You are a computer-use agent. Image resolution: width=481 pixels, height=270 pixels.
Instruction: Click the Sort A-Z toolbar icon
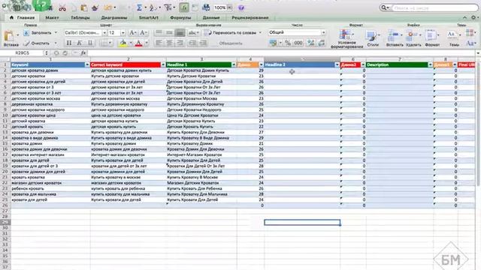(153, 8)
